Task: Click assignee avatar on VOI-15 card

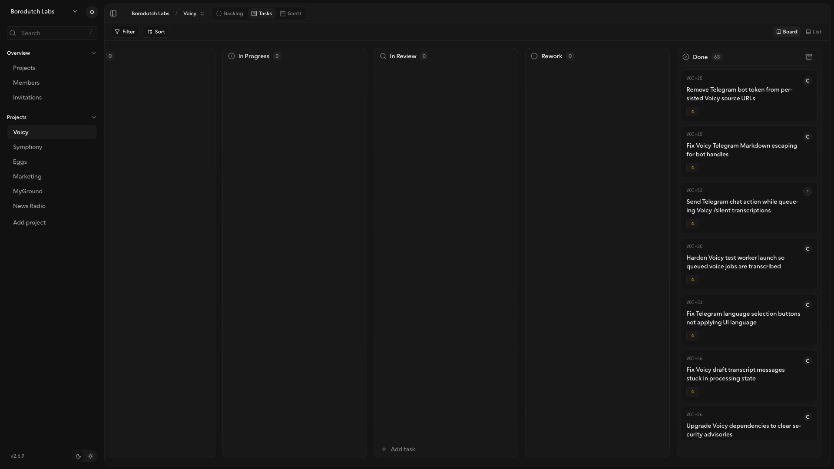Action: coord(808,137)
